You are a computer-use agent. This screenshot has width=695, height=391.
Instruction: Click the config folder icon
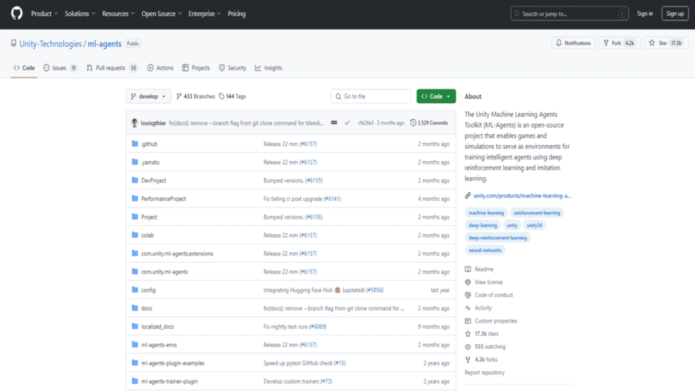135,289
